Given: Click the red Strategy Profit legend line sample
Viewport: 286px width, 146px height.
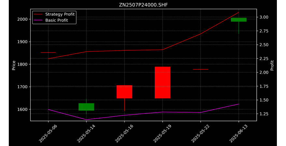Looking at the screenshot, I should tap(38, 14).
